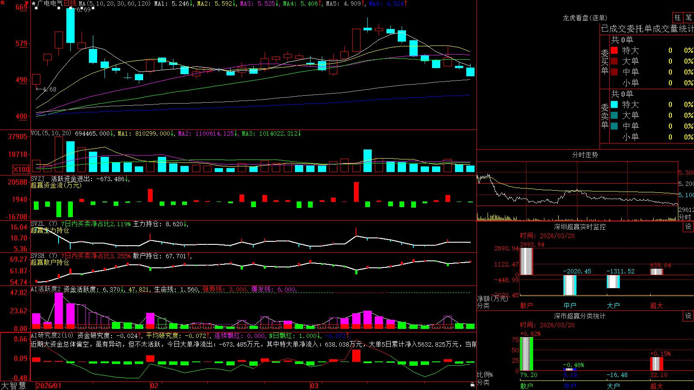Screen dimensions: 694x390
Task: Click the AI活跃度2 indicator label
Action: [x=46, y=289]
